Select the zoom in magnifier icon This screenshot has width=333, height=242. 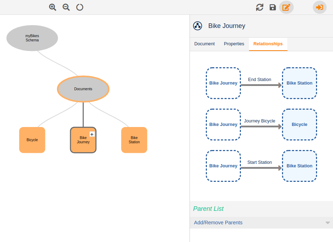(x=52, y=7)
